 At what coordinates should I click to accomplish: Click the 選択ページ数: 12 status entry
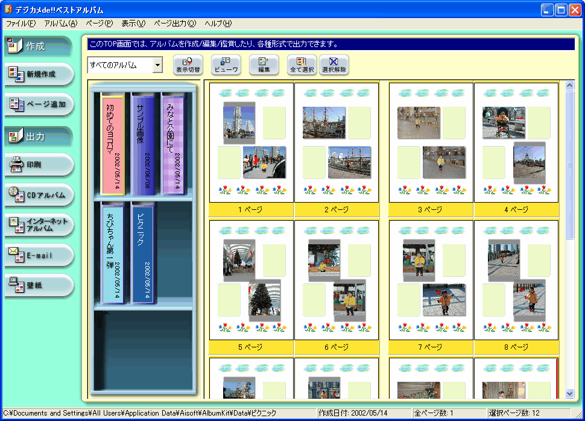(529, 413)
